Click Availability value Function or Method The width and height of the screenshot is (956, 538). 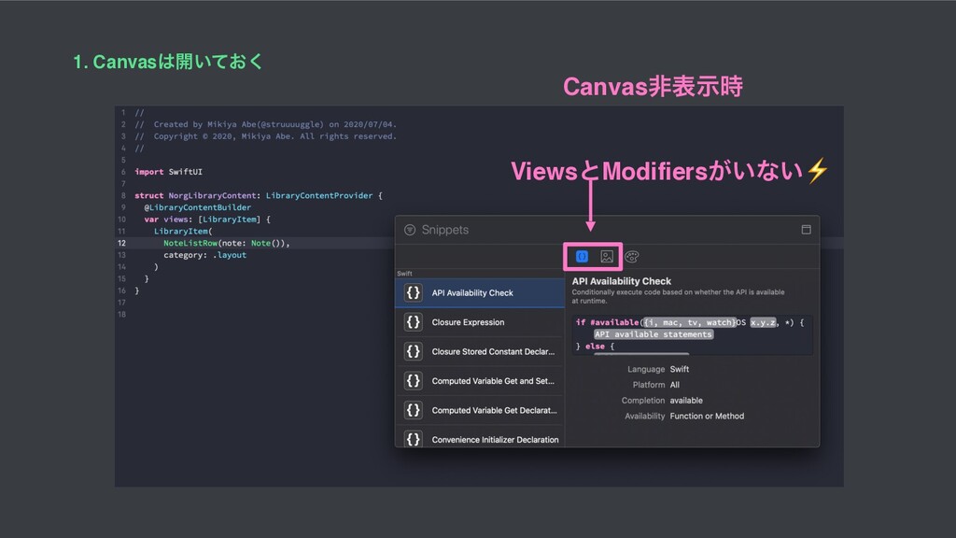707,416
